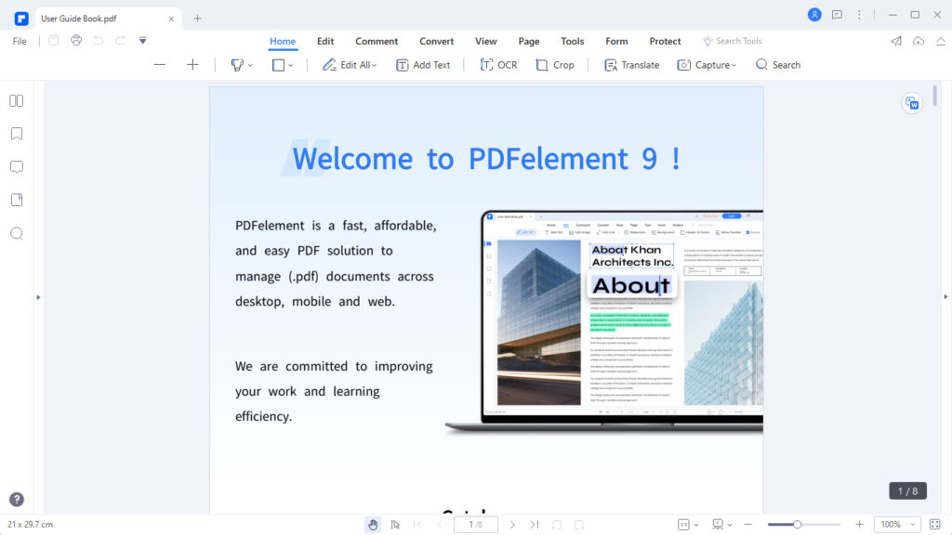This screenshot has width=952, height=535.
Task: Click the Add Text button
Action: tap(423, 65)
